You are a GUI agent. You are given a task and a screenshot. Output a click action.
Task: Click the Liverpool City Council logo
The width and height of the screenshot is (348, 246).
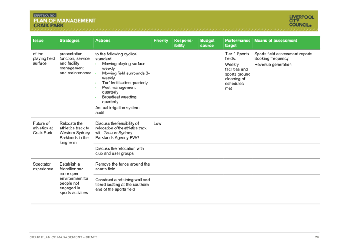(x=301, y=21)
